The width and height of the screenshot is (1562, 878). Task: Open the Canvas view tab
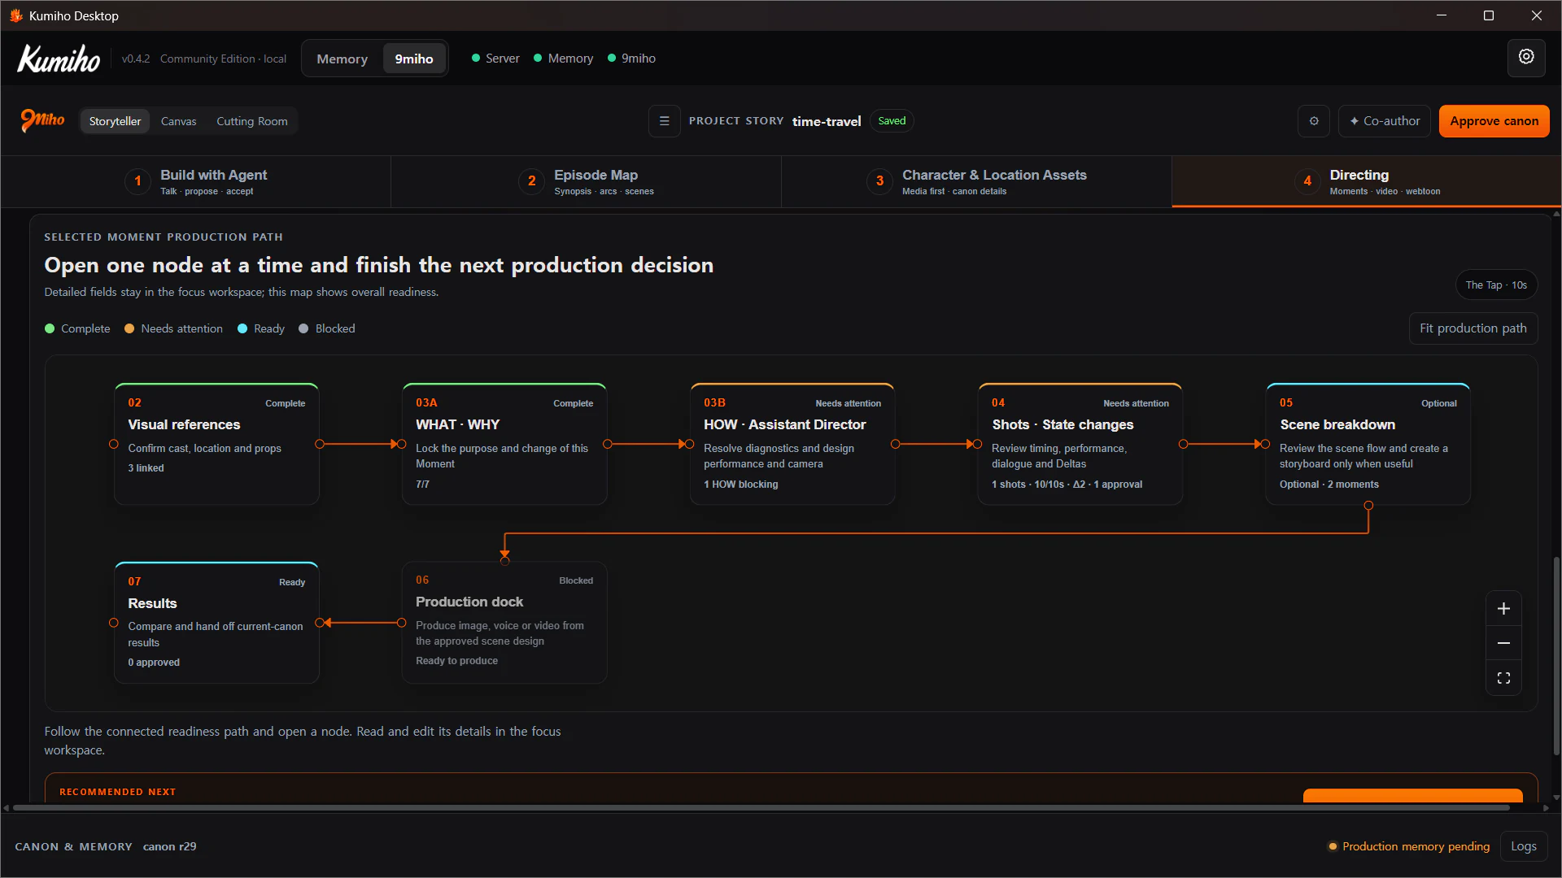178,121
